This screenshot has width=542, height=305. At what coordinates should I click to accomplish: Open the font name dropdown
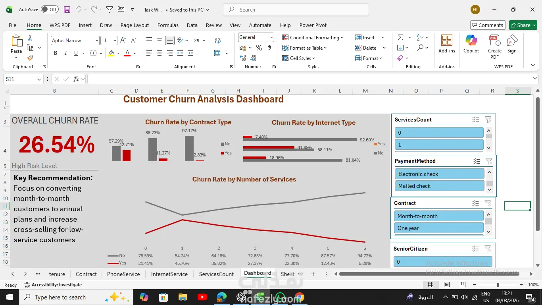(x=97, y=41)
